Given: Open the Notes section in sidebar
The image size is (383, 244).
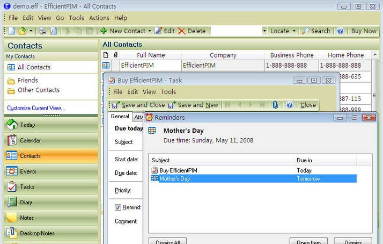Looking at the screenshot, I should 51,218.
